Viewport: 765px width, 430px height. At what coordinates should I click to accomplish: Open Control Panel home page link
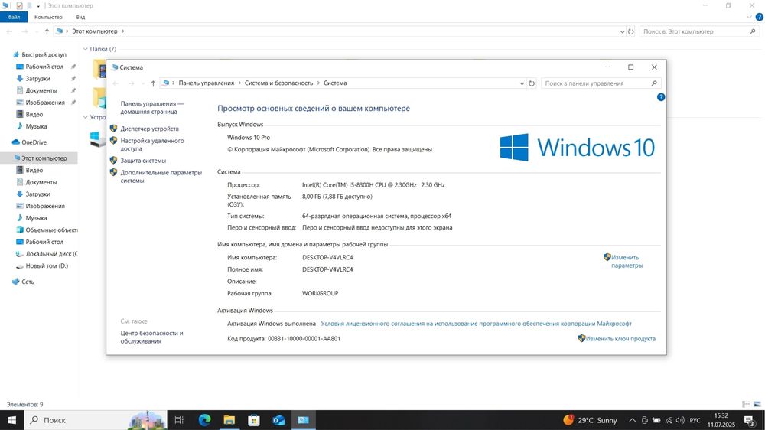(151, 107)
